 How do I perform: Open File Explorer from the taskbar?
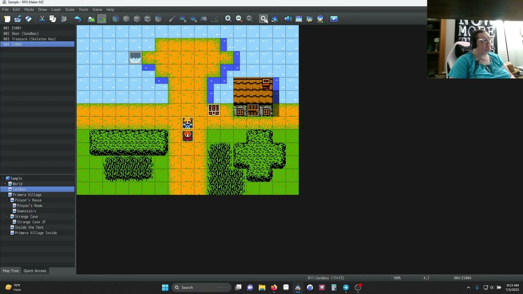[262, 287]
